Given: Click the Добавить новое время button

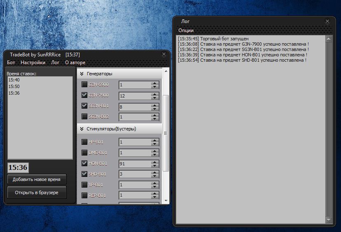Looking at the screenshot, I should coord(37,179).
